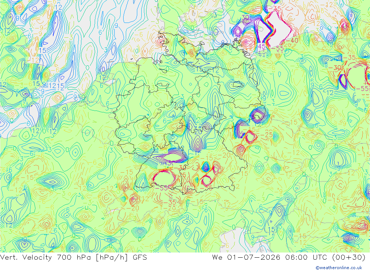Click the -40 contour label
This screenshot has height=271, width=370.
pyautogui.click(x=293, y=41)
